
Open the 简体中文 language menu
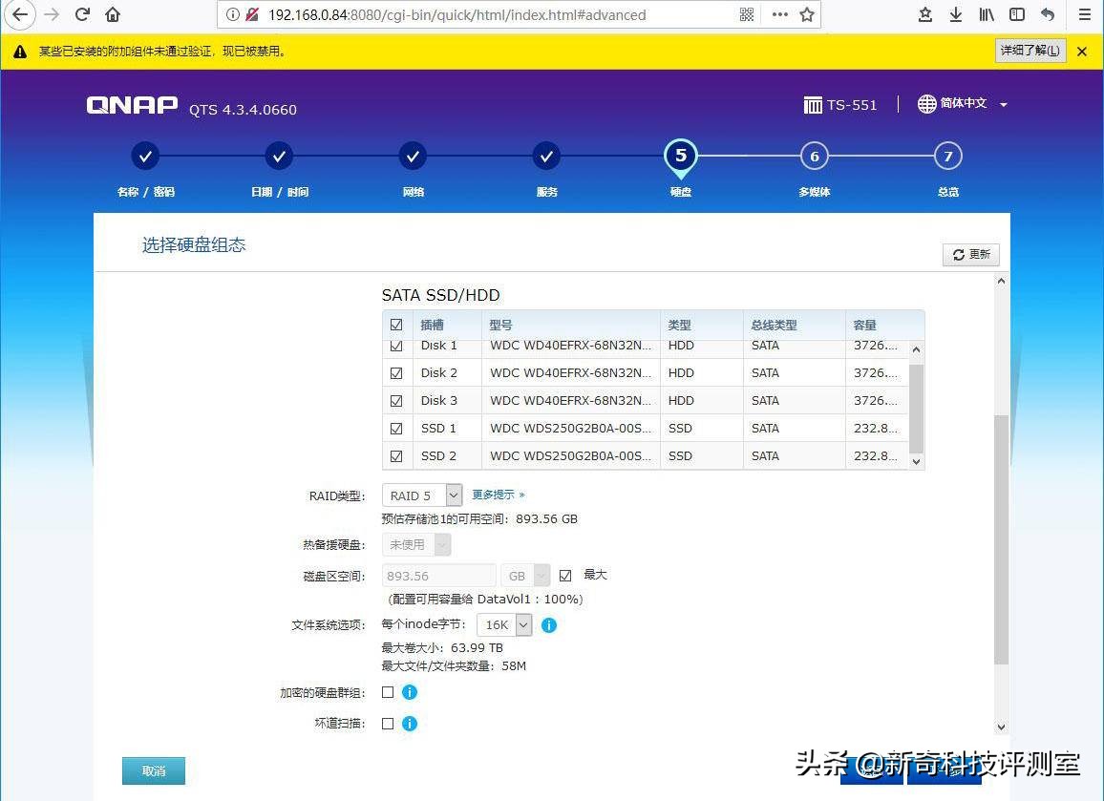[964, 104]
